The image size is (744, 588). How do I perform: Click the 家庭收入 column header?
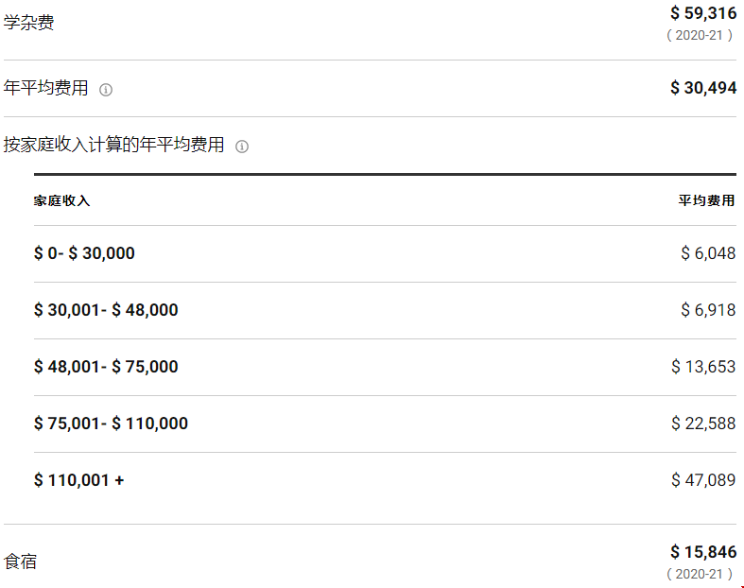61,200
